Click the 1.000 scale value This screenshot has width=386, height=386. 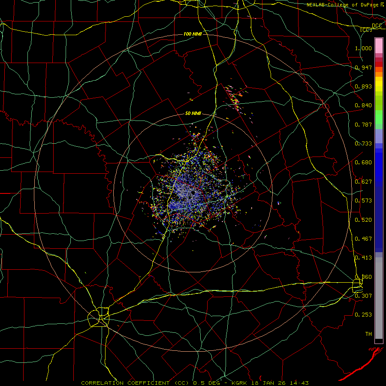[363, 48]
